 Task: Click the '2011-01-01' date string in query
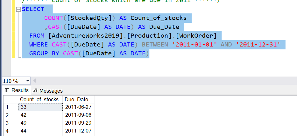pos(194,45)
